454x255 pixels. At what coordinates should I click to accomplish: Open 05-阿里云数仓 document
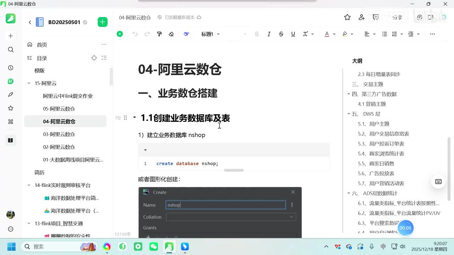point(59,109)
